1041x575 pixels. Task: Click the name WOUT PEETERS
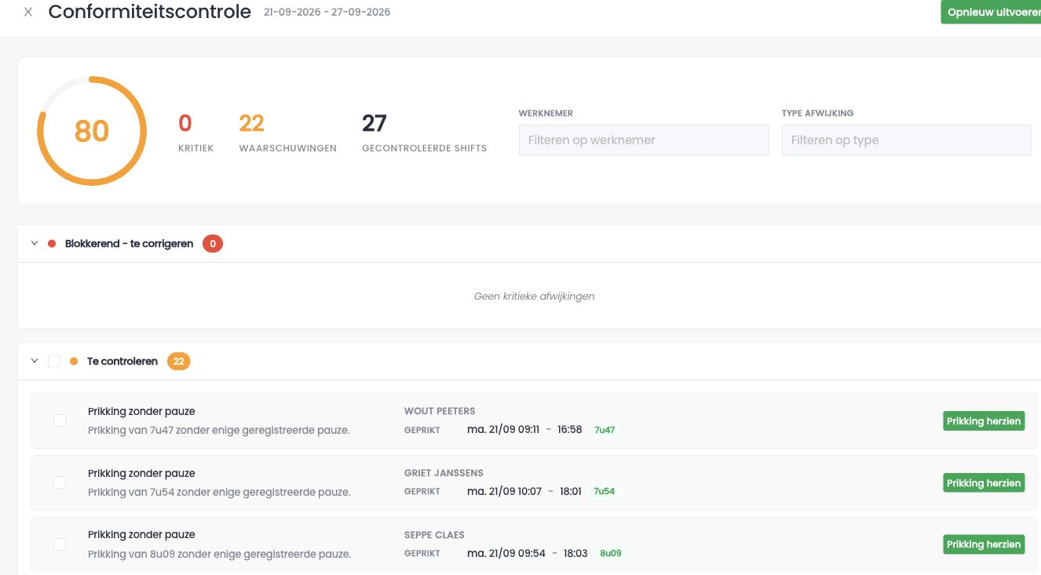click(440, 411)
